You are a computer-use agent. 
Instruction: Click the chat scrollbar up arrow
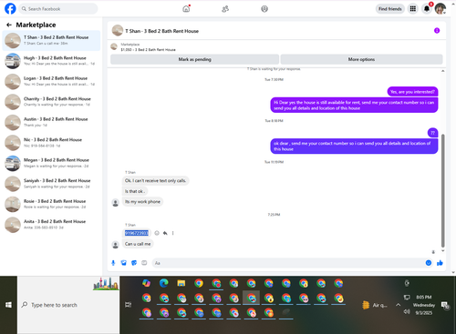click(443, 71)
